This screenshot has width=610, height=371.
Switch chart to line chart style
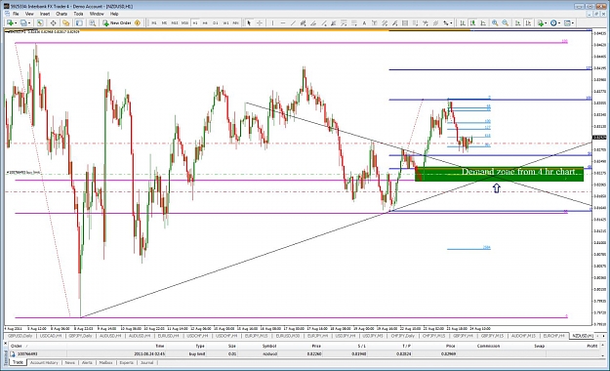click(483, 23)
